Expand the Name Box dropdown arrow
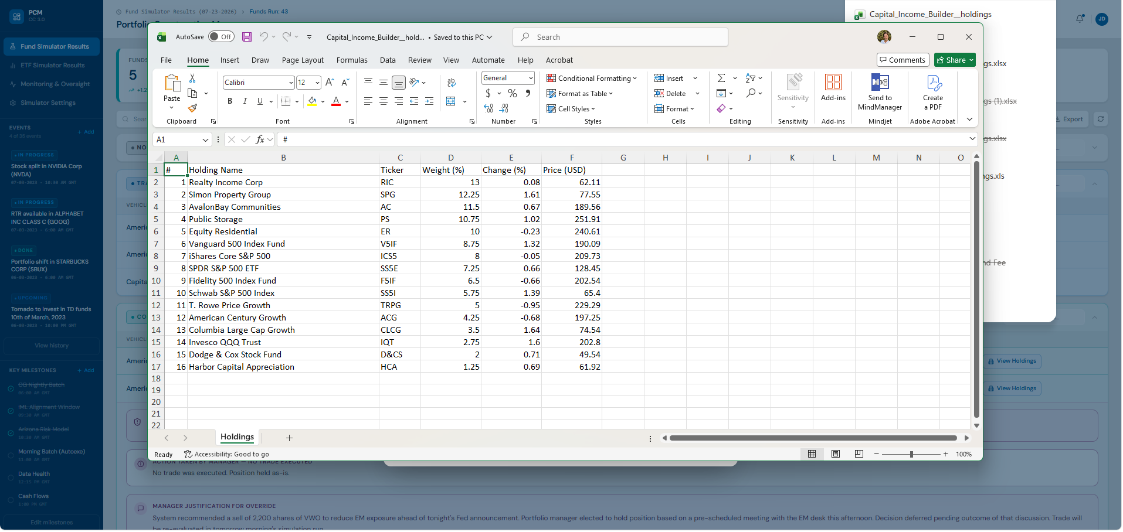Viewport: 1123px width, 532px height. pyautogui.click(x=205, y=139)
